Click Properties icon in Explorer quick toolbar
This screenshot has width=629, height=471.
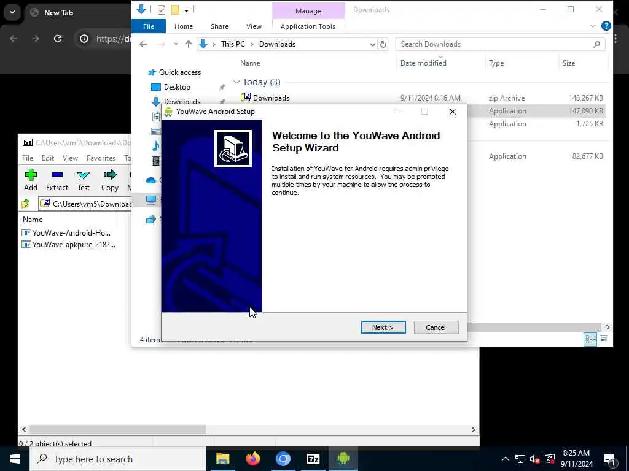162,10
